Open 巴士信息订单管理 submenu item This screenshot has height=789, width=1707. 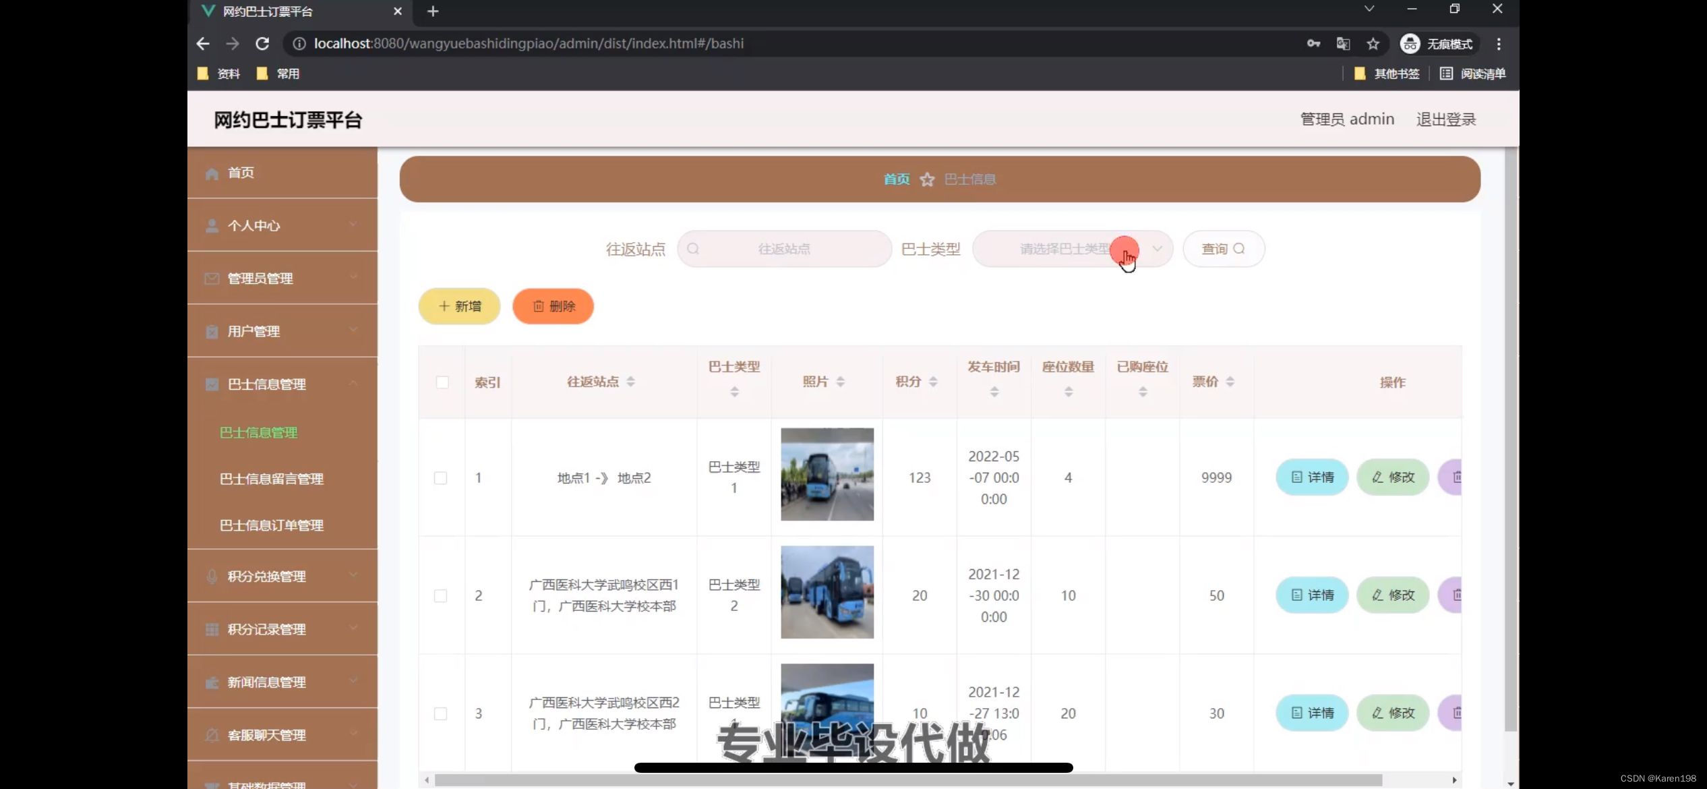click(272, 525)
